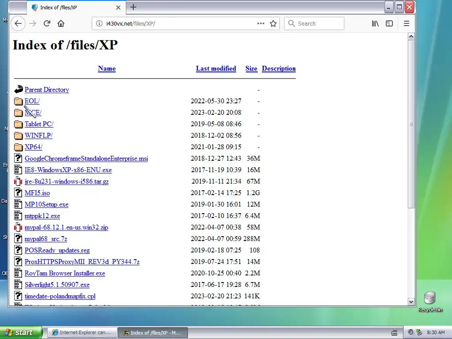
Task: Click the 8:30 AM system clock
Action: point(436,333)
